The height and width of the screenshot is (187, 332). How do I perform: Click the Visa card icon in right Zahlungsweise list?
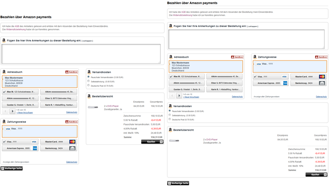pos(284,77)
